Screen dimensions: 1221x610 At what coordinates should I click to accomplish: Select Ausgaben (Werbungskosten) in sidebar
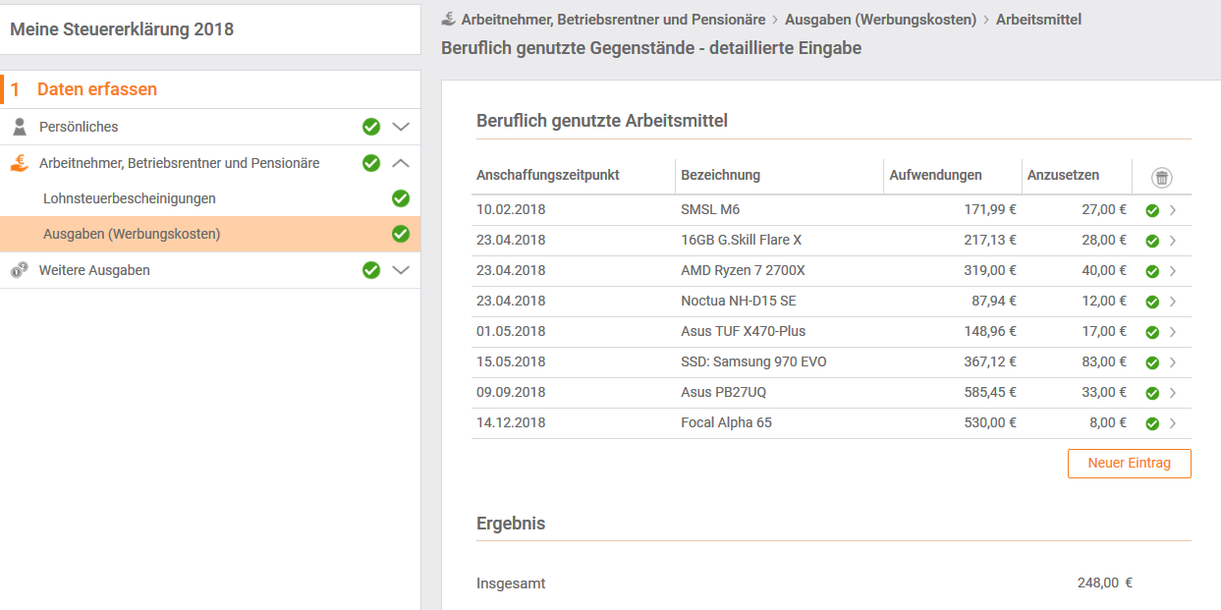(x=132, y=234)
